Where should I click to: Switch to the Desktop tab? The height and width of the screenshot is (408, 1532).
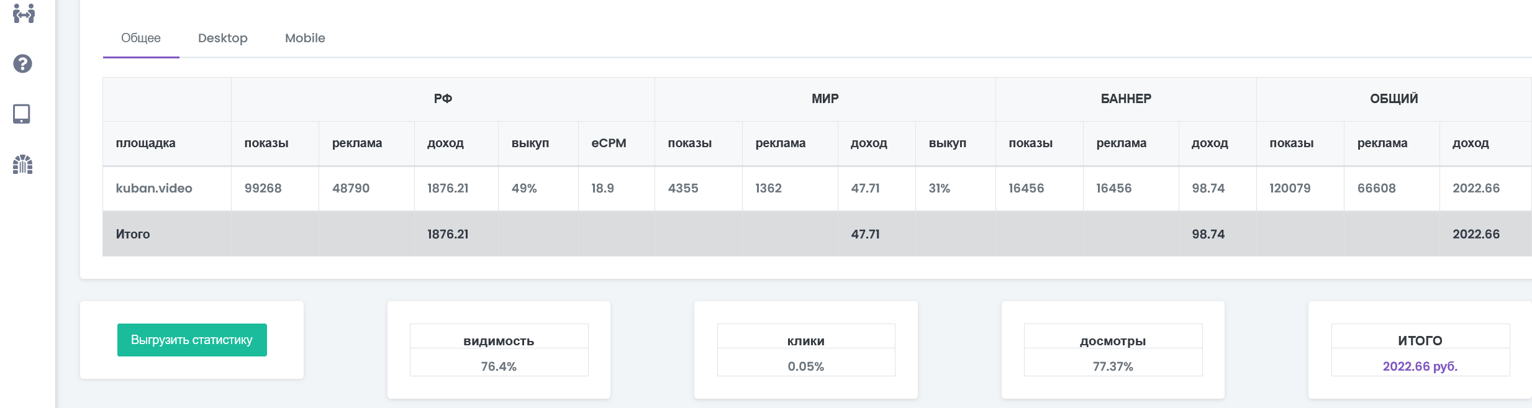[222, 38]
